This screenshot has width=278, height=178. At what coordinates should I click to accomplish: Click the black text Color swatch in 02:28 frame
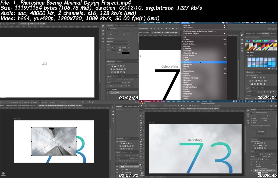pyautogui.click(x=126, y=53)
